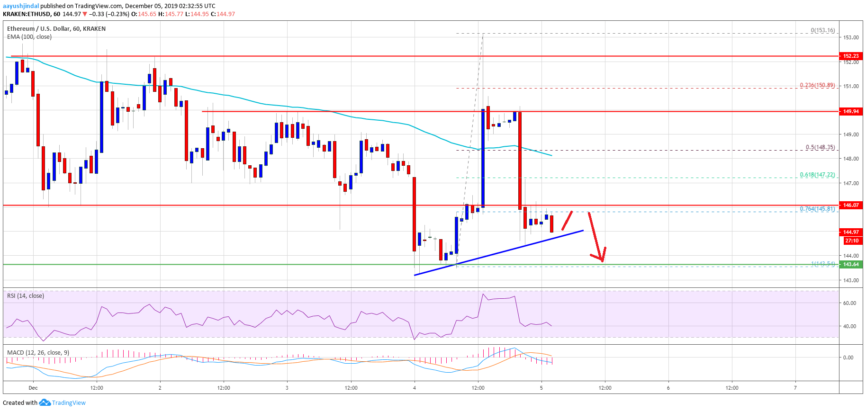
Task: Click date marker 7 on time axis
Action: (x=795, y=388)
